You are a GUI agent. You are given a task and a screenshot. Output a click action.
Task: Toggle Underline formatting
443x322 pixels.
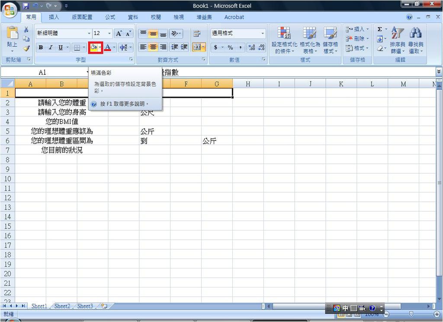(x=61, y=48)
